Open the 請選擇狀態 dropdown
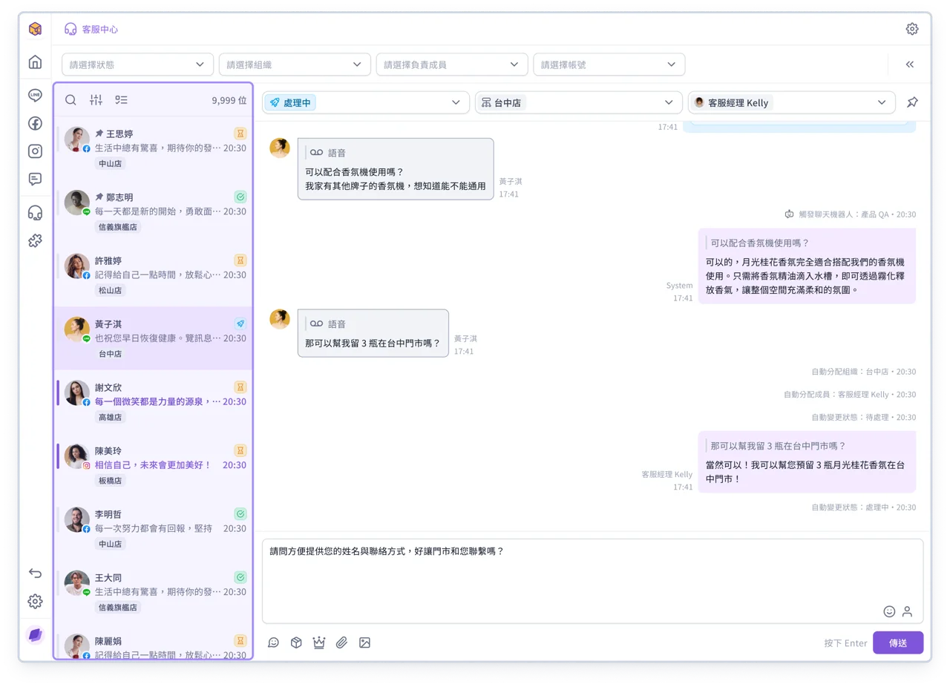The height and width of the screenshot is (687, 950). click(137, 65)
